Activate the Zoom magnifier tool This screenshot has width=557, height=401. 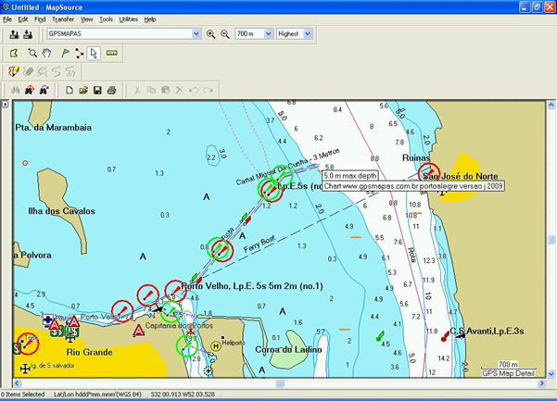32,53
